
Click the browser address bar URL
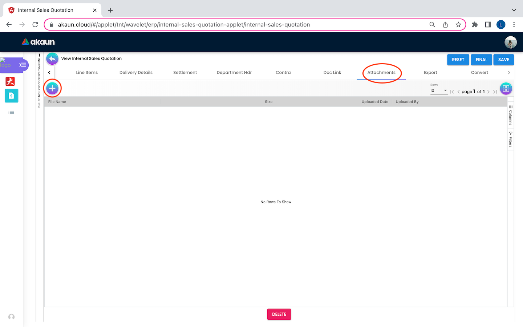tap(184, 25)
